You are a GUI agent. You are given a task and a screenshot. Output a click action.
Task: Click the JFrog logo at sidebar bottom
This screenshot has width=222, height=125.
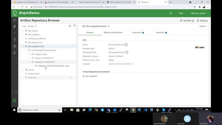pyautogui.click(x=15, y=100)
